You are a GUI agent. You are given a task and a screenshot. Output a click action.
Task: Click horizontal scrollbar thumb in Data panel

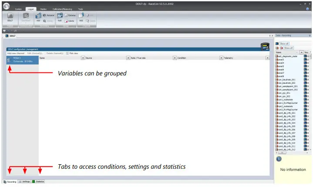pyautogui.click(x=282, y=153)
